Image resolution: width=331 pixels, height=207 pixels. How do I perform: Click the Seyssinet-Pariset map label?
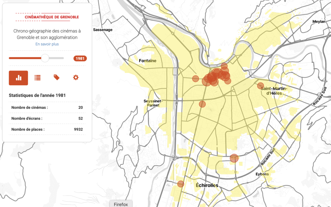[153, 103]
